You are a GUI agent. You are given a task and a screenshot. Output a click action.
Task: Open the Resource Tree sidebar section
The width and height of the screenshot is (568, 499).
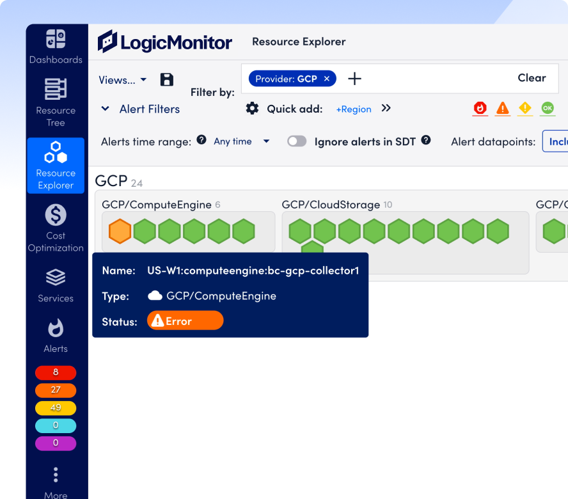[56, 102]
